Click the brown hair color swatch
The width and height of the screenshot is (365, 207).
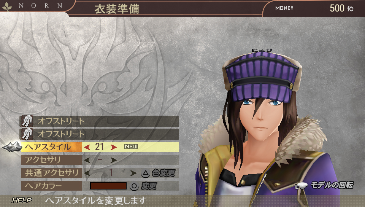click(108, 186)
